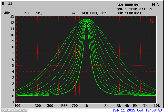Click the SWP TERMINATED status line

click(x=131, y=13)
